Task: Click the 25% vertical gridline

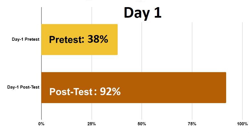Action: [x=92, y=63]
